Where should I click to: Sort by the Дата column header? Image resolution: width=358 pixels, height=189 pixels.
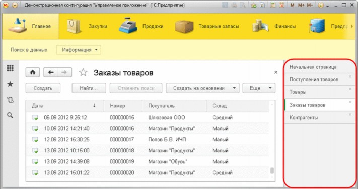pyautogui.click(x=65, y=106)
